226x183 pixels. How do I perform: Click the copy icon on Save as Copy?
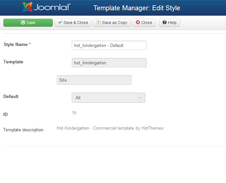(99, 22)
